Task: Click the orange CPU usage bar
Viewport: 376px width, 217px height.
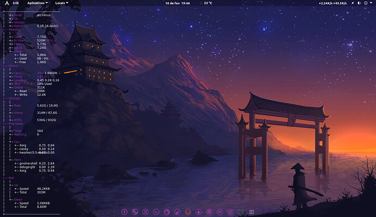Action: click(x=70, y=72)
